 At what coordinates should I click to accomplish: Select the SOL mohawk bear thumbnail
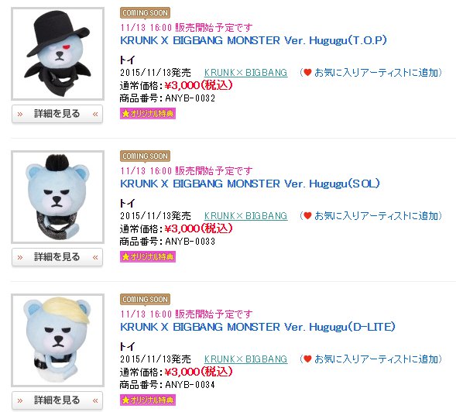[x=57, y=197]
